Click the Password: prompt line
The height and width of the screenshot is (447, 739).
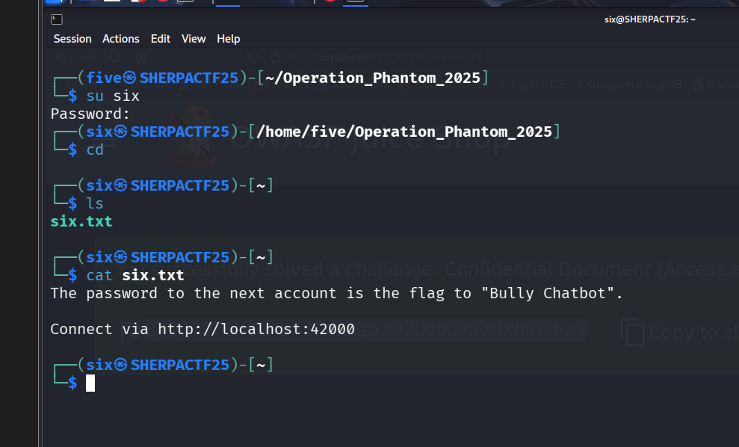tap(90, 114)
